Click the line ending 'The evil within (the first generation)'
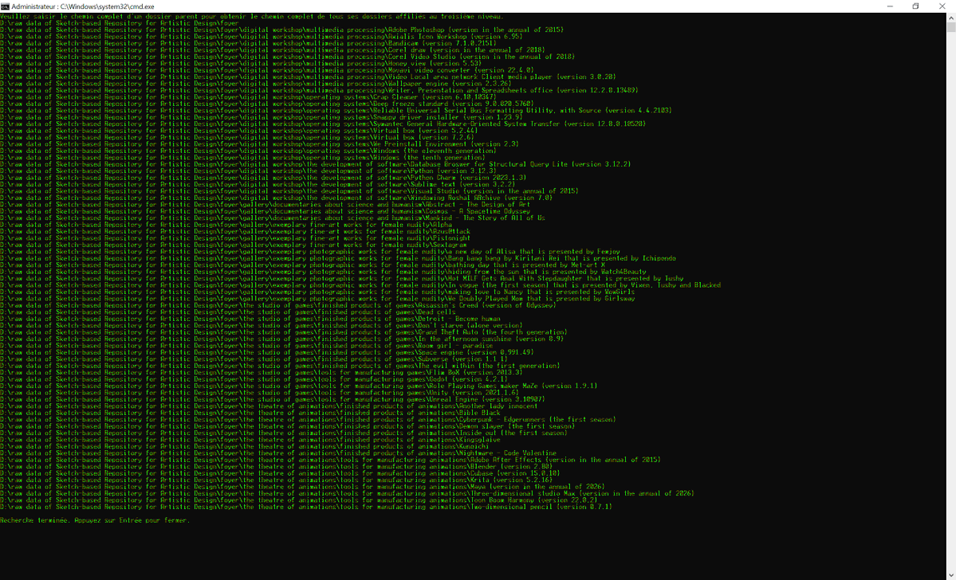This screenshot has height=580, width=956. (x=280, y=366)
